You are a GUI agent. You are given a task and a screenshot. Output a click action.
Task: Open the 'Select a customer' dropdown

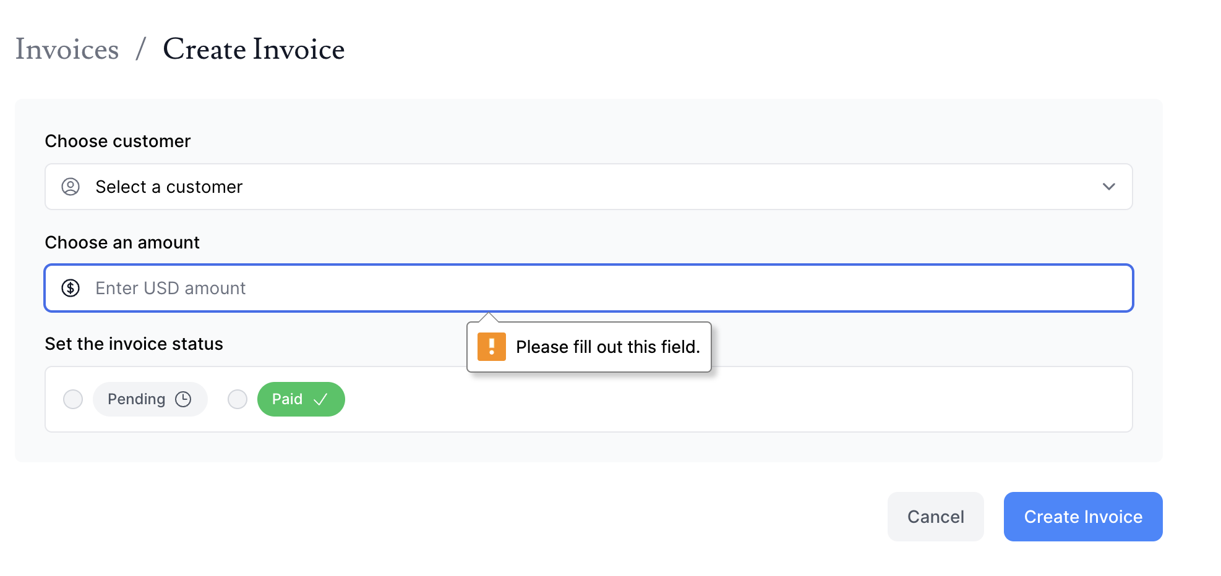(x=588, y=187)
